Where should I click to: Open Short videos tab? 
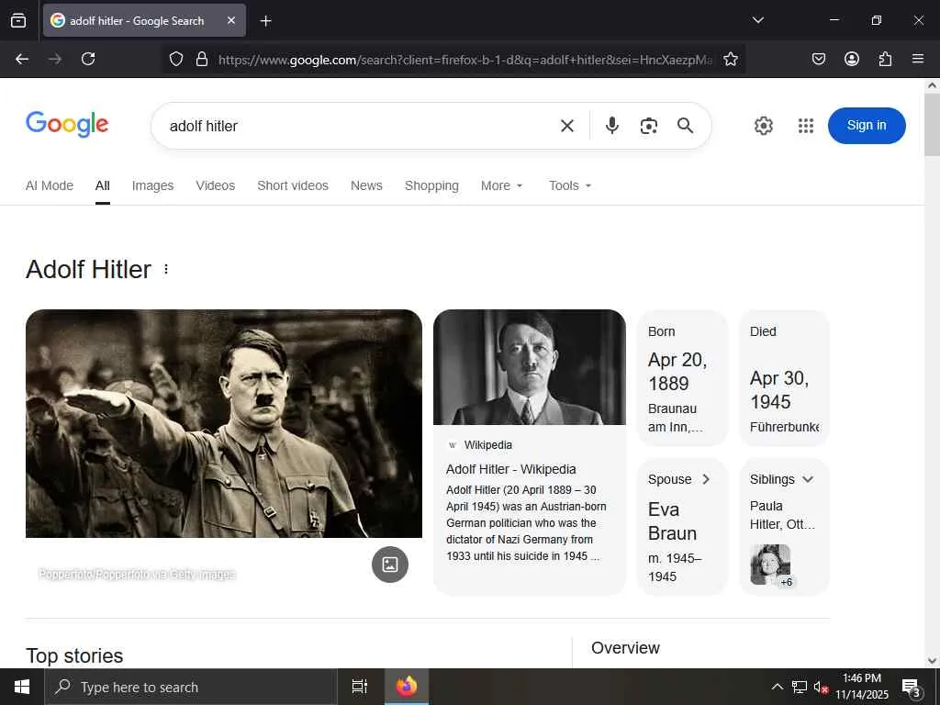tap(293, 185)
